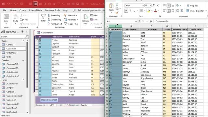Click the Cut scissors icon in Excel
Screen dimensions: 208x117
click(117, 4)
